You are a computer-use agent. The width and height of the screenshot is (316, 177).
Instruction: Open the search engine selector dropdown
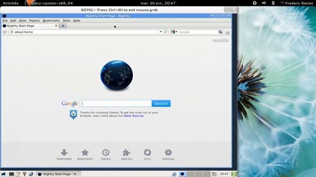[x=174, y=32]
